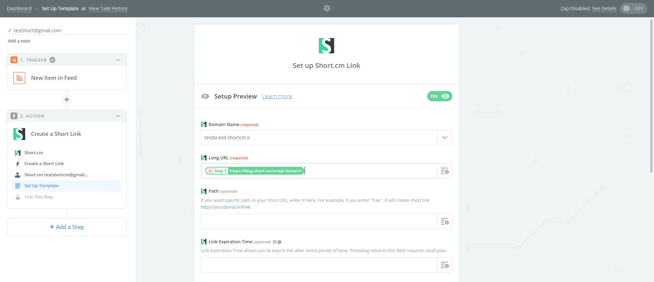Open insert-field icon for Long URL
Screen dimensions: 654x282
click(x=445, y=171)
